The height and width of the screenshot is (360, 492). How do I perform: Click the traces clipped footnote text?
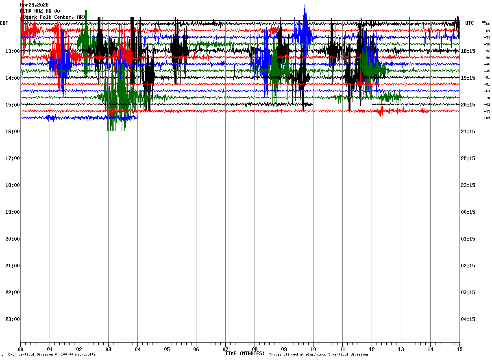coord(319,355)
